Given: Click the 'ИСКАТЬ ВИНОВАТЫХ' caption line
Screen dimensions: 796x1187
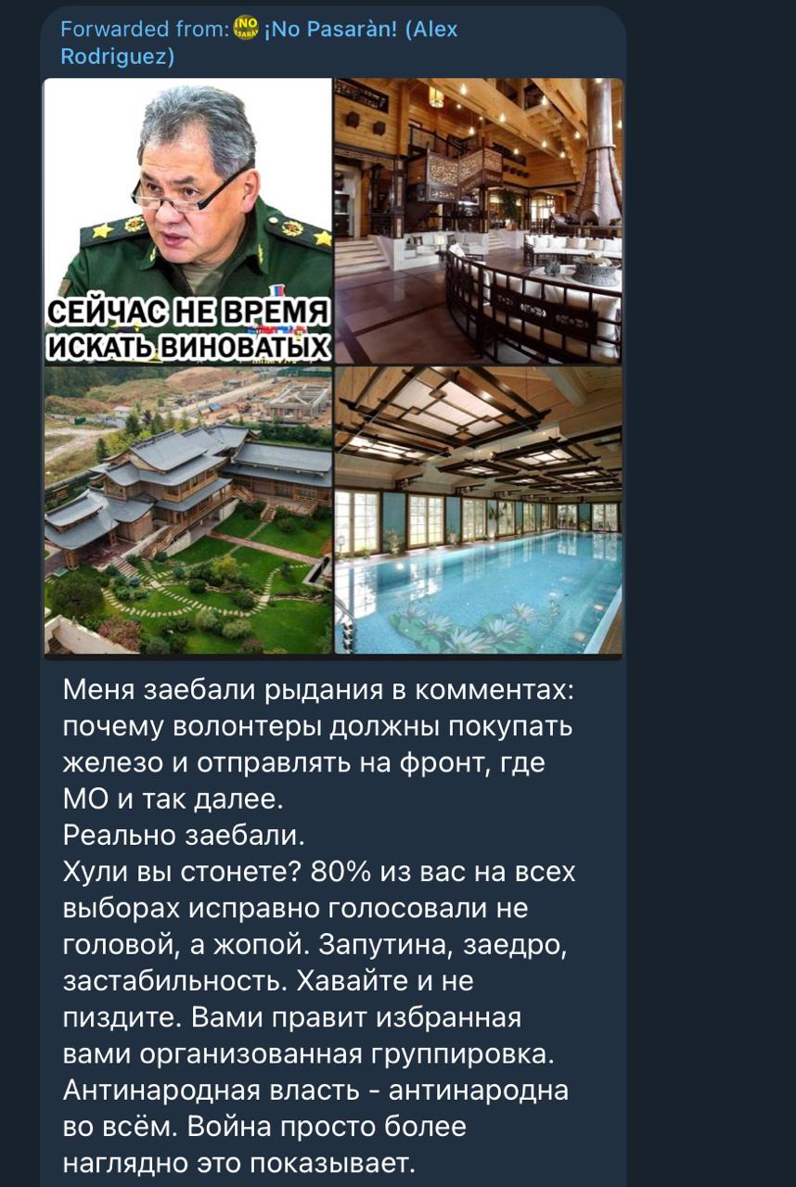Looking at the screenshot, I should pyautogui.click(x=187, y=346).
